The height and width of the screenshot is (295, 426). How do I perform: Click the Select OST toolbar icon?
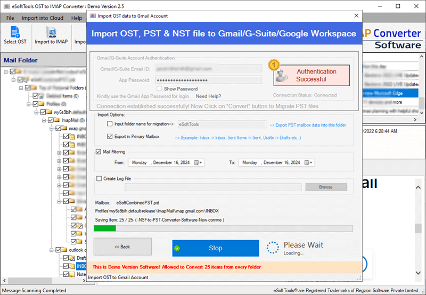point(15,32)
